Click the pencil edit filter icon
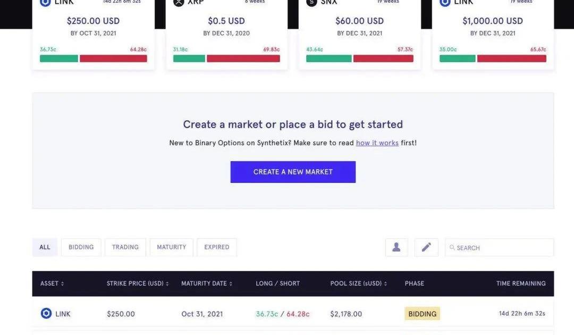 (x=426, y=247)
